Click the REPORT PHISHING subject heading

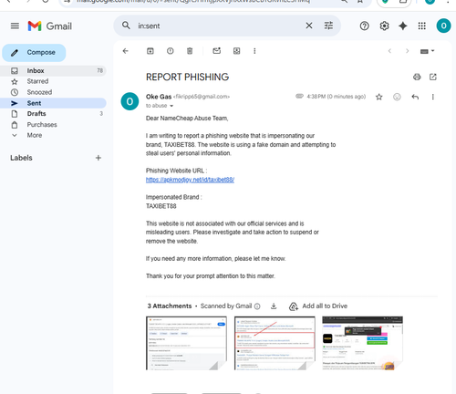pyautogui.click(x=187, y=78)
